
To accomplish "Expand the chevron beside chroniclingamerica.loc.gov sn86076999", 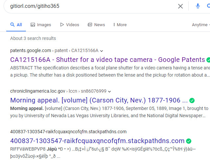I will [x=109, y=92].
